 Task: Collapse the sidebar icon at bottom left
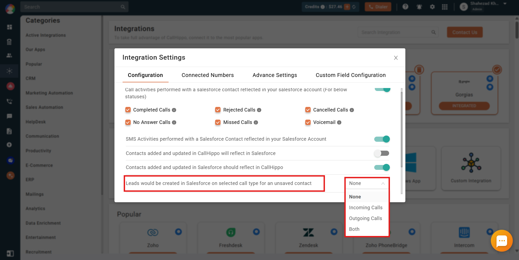(x=10, y=254)
